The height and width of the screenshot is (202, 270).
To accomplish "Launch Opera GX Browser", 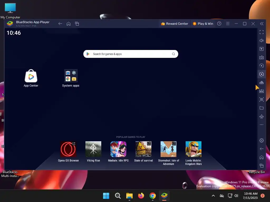I will pyautogui.click(x=68, y=149).
